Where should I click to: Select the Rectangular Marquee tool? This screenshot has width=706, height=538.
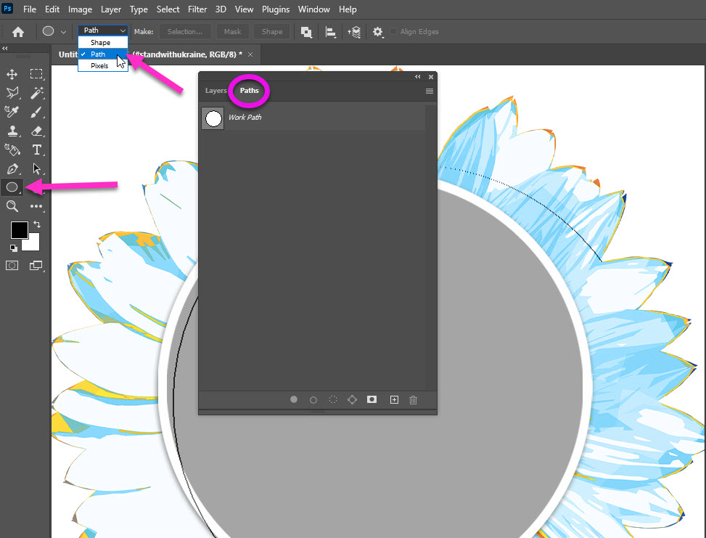[36, 74]
